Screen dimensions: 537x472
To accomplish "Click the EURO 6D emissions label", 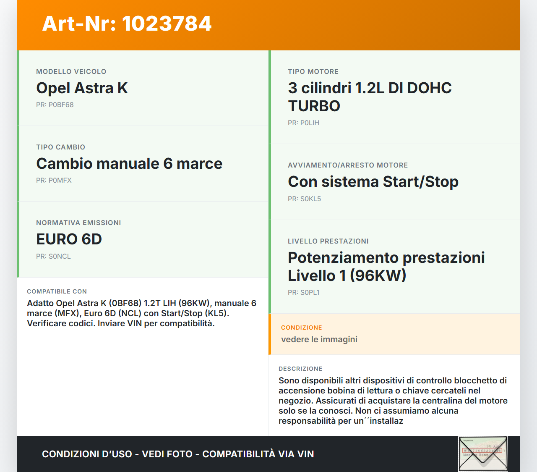I will tap(69, 239).
